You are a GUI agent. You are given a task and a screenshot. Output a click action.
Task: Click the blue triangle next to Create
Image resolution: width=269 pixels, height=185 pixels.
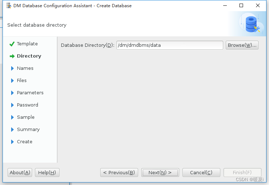point(12,142)
